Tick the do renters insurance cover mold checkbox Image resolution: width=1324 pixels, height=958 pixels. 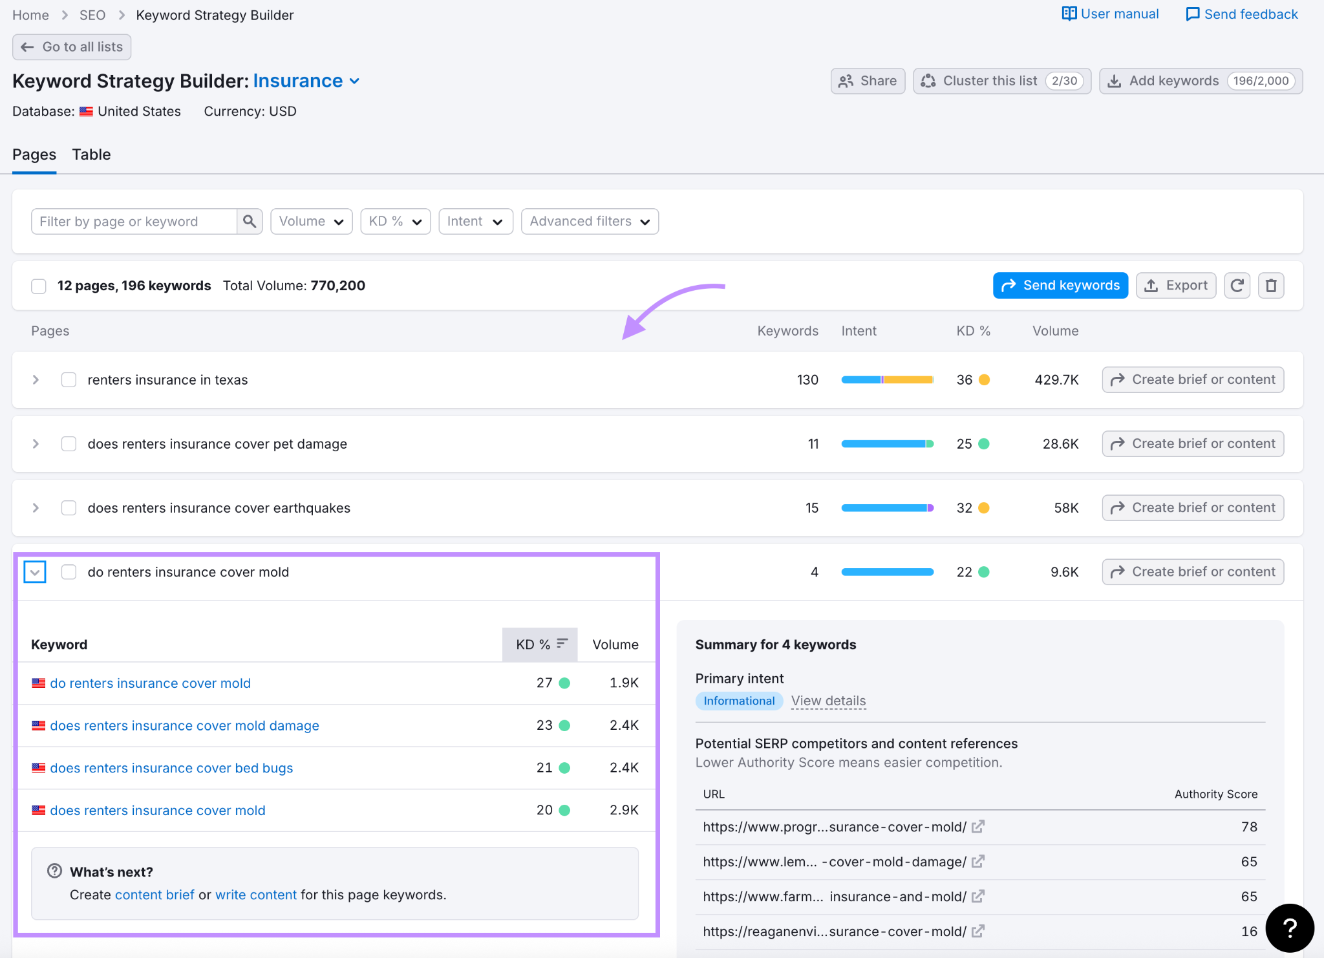[69, 572]
